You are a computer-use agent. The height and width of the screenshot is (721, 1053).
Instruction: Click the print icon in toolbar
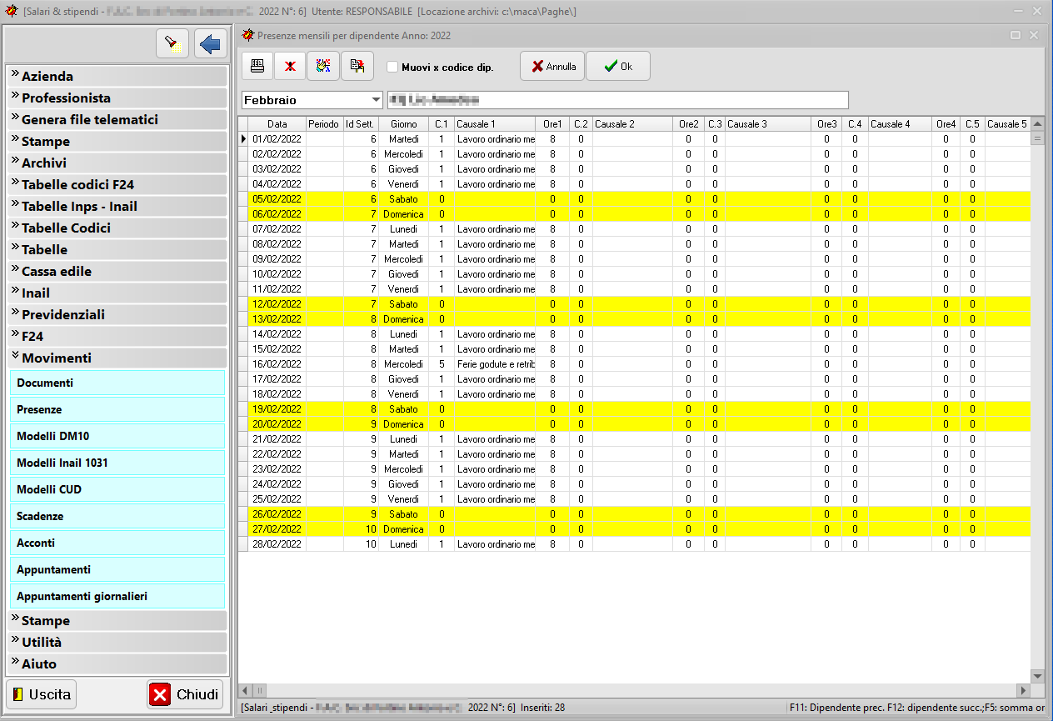257,66
